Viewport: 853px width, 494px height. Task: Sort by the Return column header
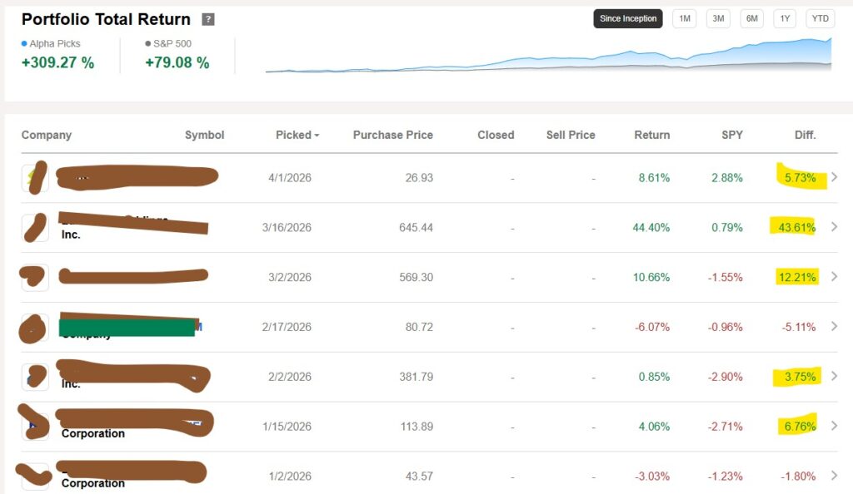(x=651, y=135)
